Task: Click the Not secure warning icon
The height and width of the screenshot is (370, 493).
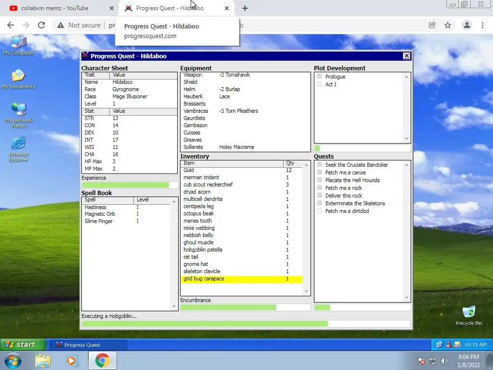Action: pyautogui.click(x=61, y=25)
